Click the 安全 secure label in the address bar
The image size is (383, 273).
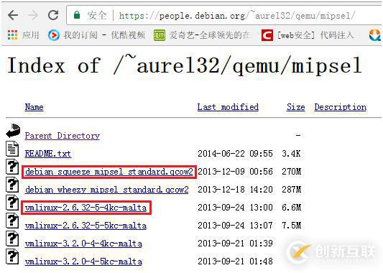(97, 15)
